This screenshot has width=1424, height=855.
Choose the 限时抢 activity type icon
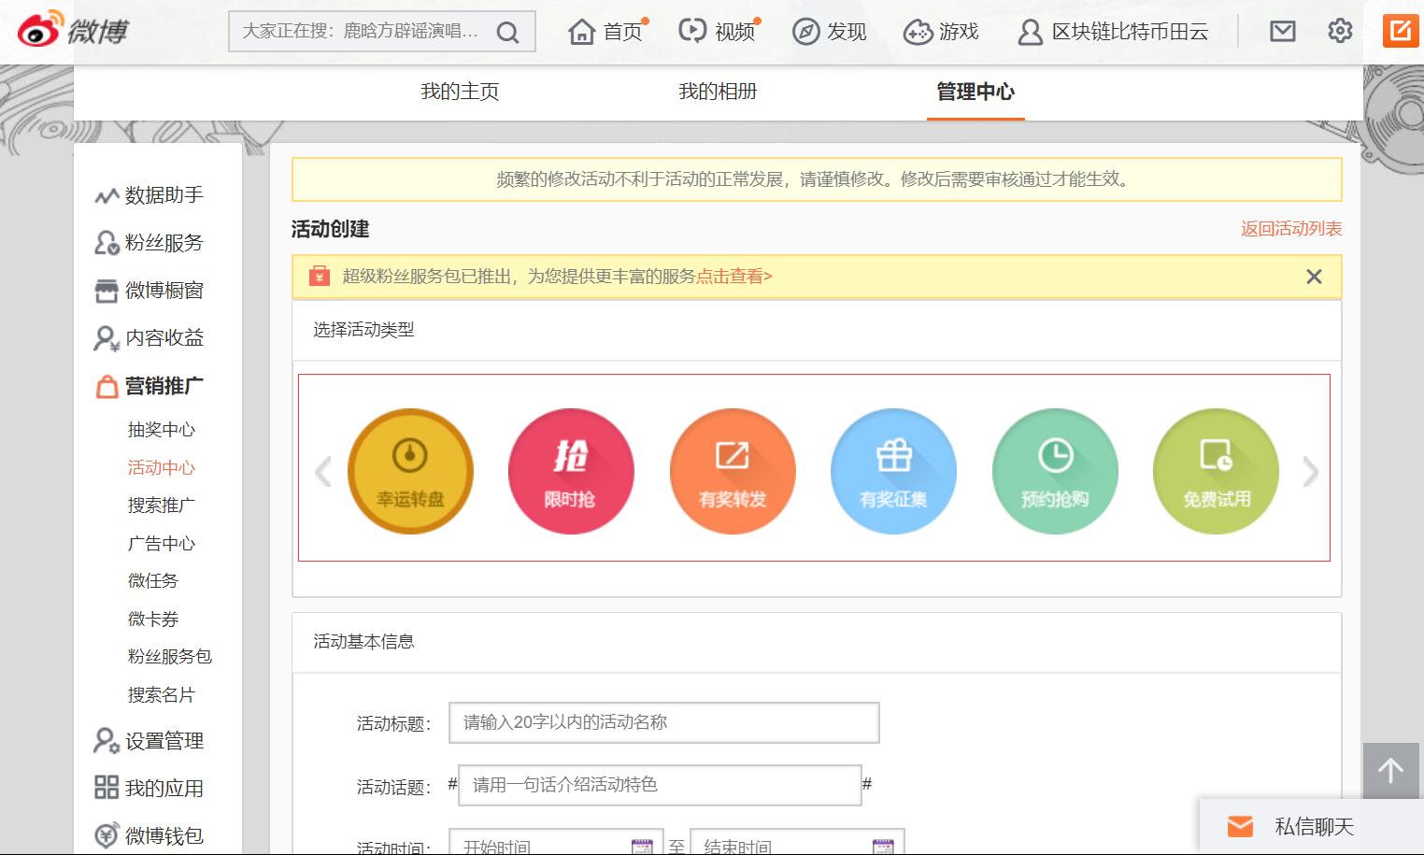click(571, 471)
